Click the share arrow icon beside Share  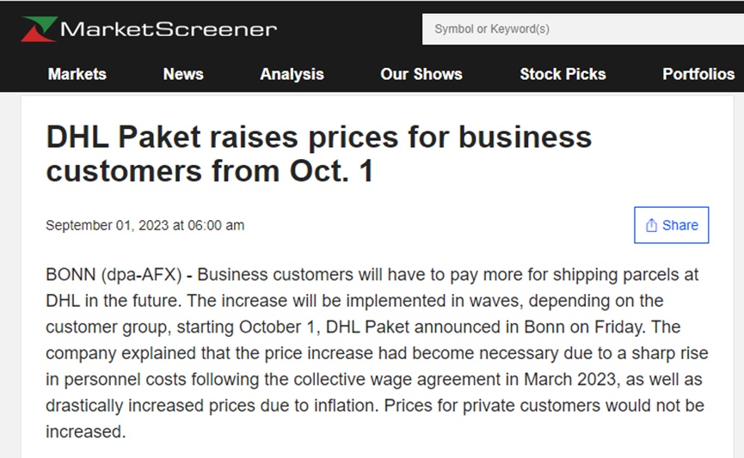coord(651,225)
